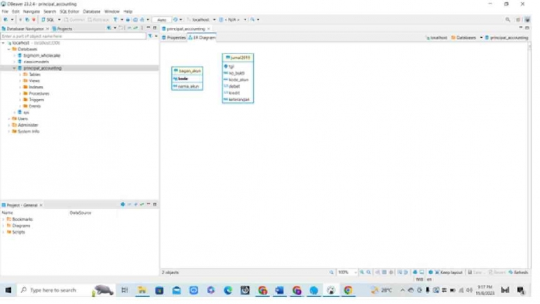Collapse the localhost connection node

4,43
